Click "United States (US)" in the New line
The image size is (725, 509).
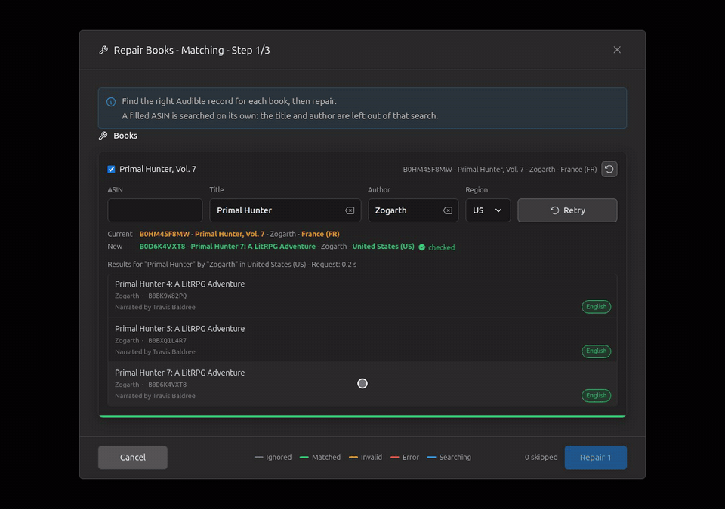tap(384, 247)
